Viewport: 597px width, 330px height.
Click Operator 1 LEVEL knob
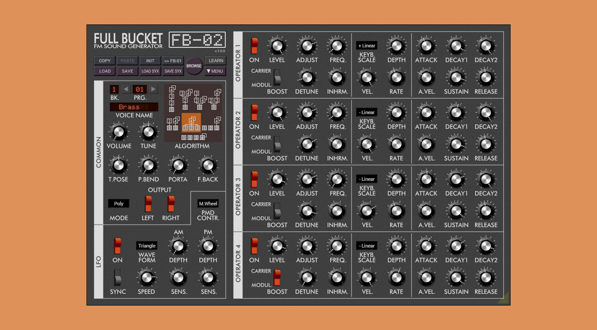click(x=277, y=46)
